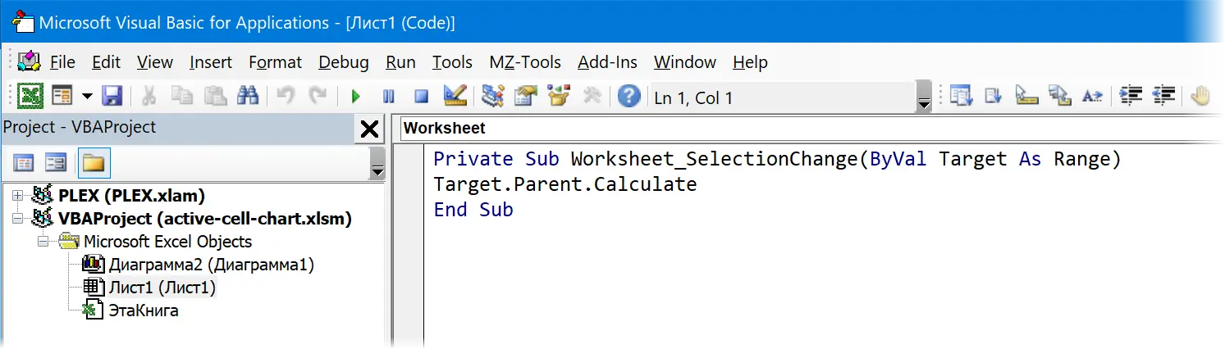Viewport: 1225px width, 349px height.
Task: Select the Microsoft Excel Objects folder
Action: (167, 242)
